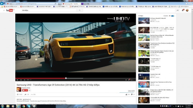Go to YouTube home via logo
This screenshot has width=193, height=108.
(9, 10)
